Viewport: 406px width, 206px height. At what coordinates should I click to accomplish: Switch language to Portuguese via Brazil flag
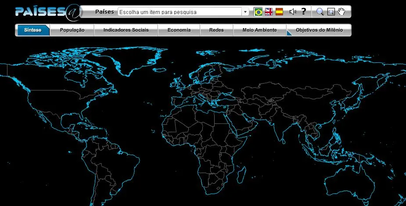(259, 12)
